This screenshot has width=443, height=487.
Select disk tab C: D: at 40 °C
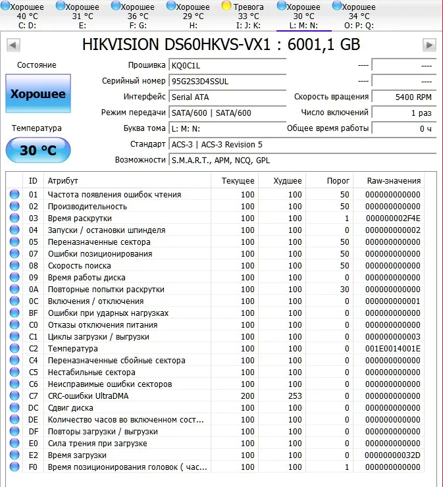tap(28, 16)
